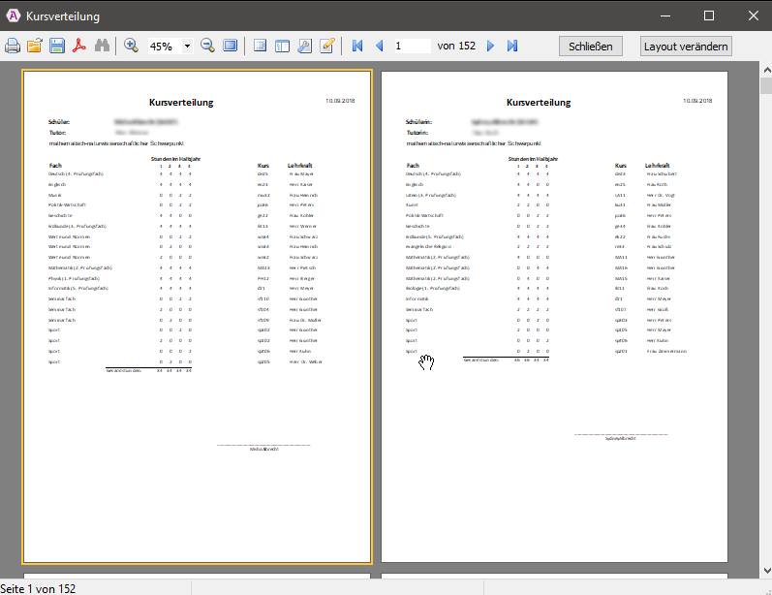Click the date 10.09.2018 on the second page
This screenshot has width=772, height=595.
point(697,101)
